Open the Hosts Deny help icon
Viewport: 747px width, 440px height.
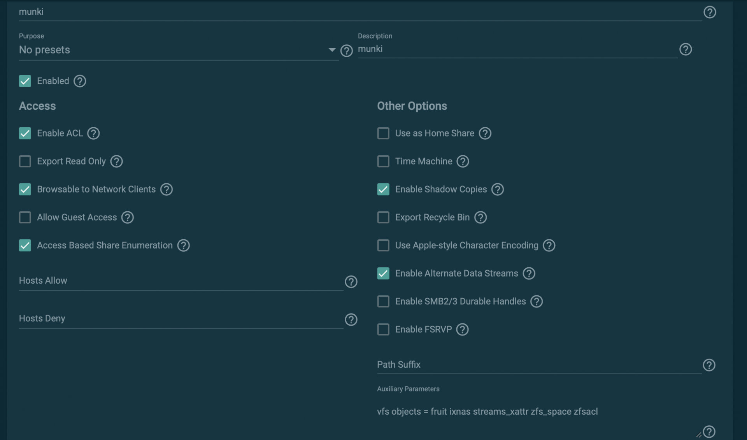(351, 319)
